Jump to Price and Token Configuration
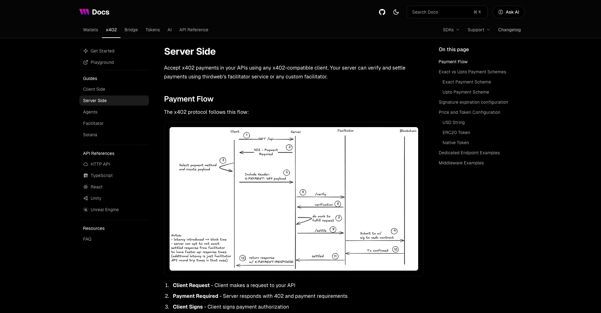 pyautogui.click(x=469, y=112)
